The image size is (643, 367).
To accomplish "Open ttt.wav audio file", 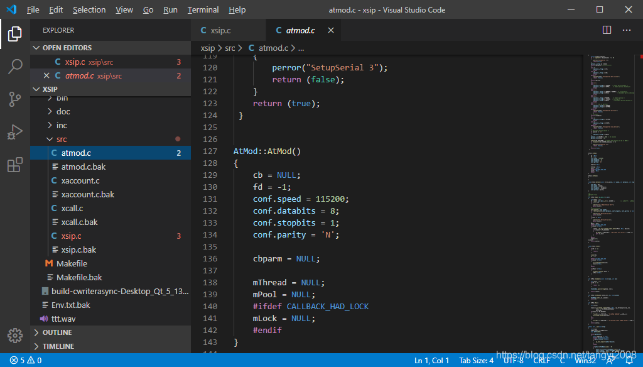I will pos(111,319).
